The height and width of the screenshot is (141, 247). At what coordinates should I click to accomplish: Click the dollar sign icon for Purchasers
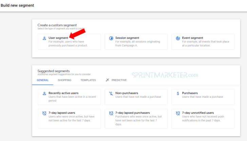(x=178, y=93)
